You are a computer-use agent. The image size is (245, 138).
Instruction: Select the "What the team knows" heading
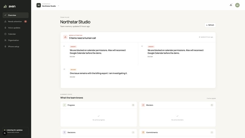click(x=71, y=98)
